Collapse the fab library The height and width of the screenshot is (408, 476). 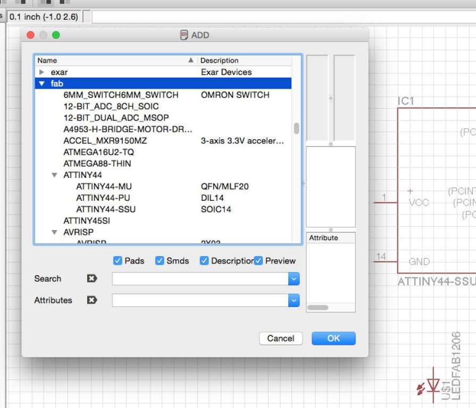click(42, 83)
